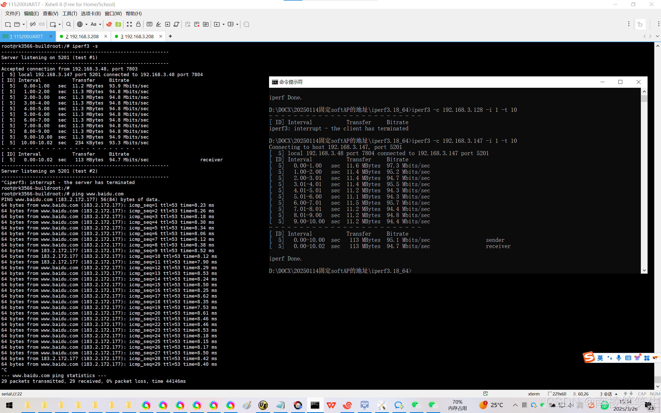Toggle the Sogou IME English/Chinese mode
The image size is (661, 413).
(600, 358)
